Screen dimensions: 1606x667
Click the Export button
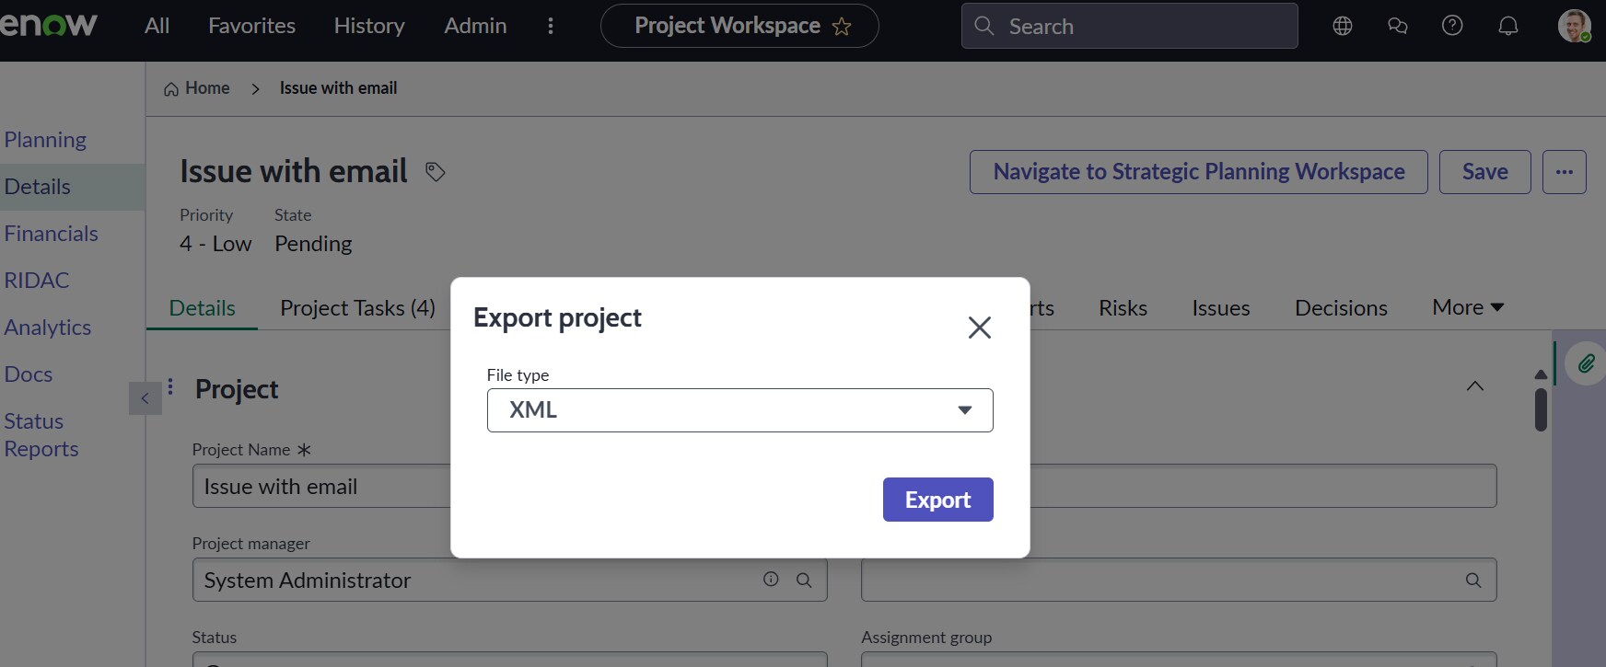coord(938,500)
